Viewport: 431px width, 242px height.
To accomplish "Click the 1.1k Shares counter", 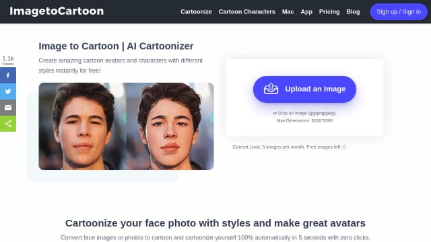I will pyautogui.click(x=8, y=61).
